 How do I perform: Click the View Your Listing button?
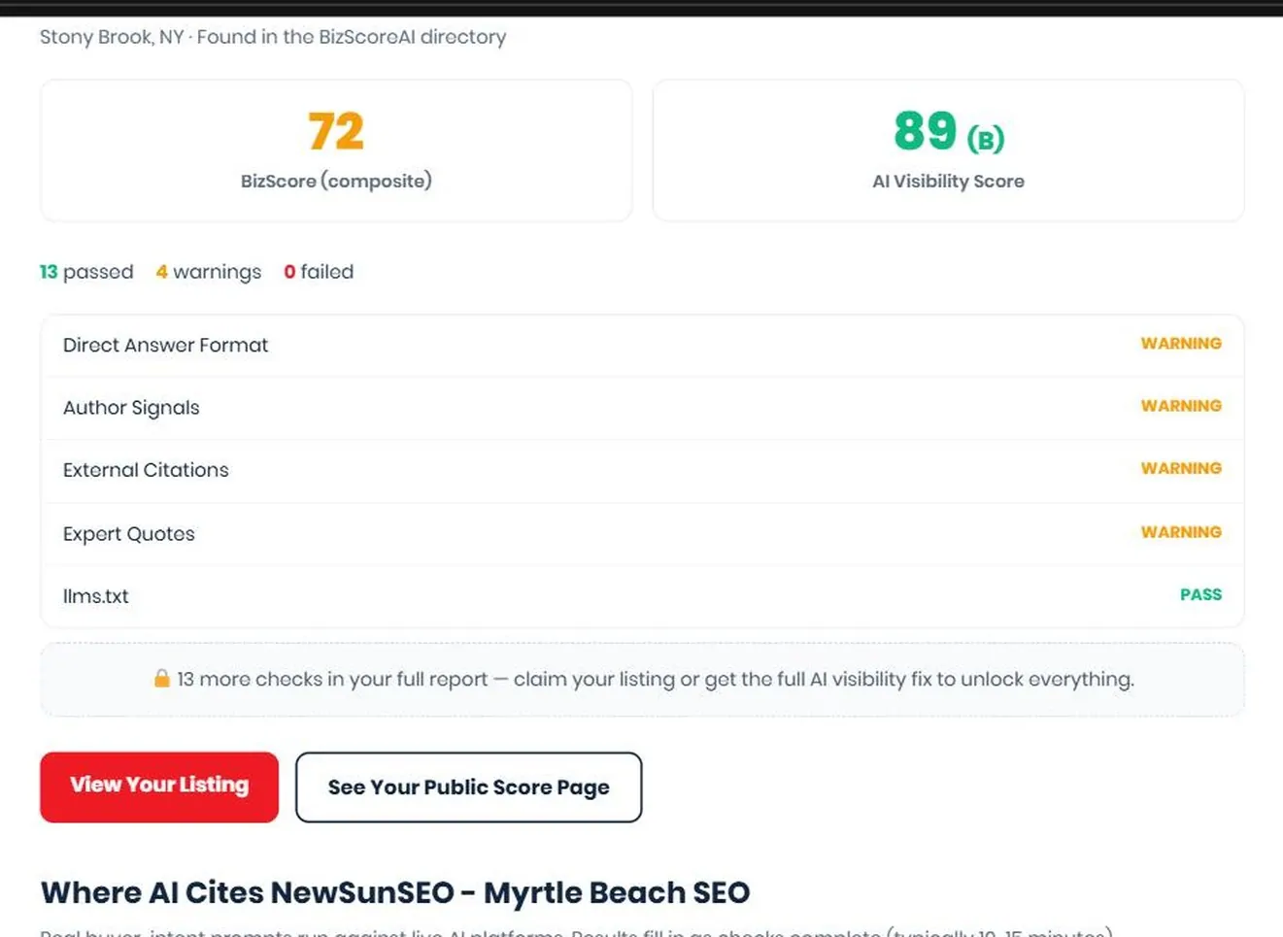click(159, 786)
